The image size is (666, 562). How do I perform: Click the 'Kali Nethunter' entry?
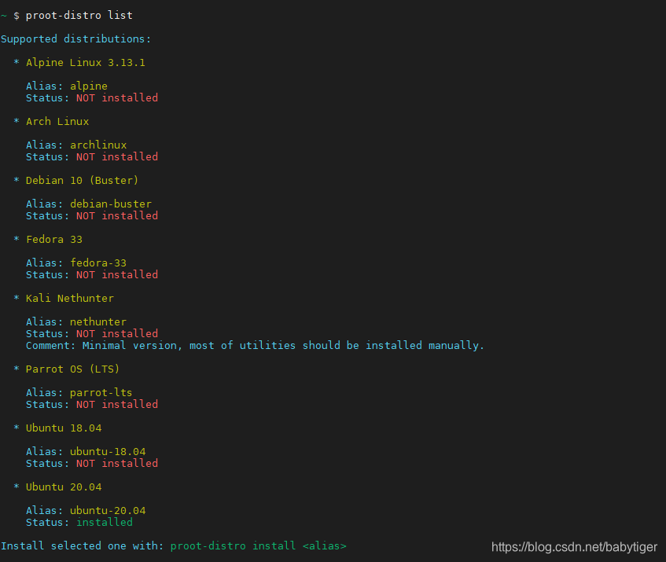(x=70, y=299)
